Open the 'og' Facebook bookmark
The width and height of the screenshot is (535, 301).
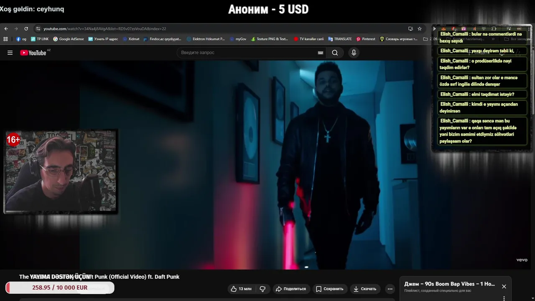point(21,39)
